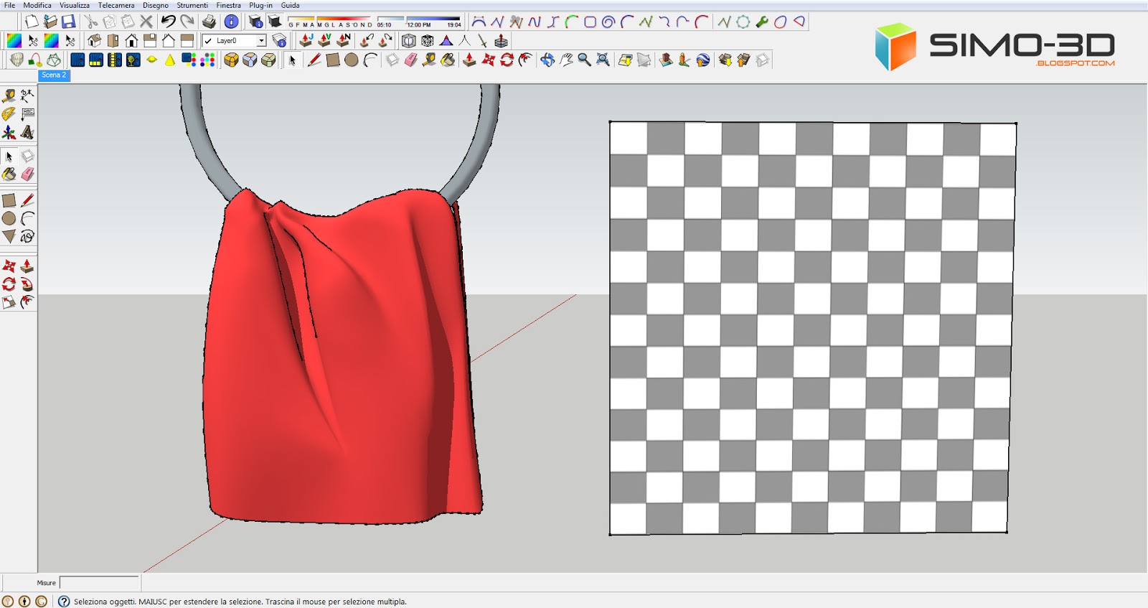
Task: Select the Move tool in side toolbar
Action: tap(9, 266)
